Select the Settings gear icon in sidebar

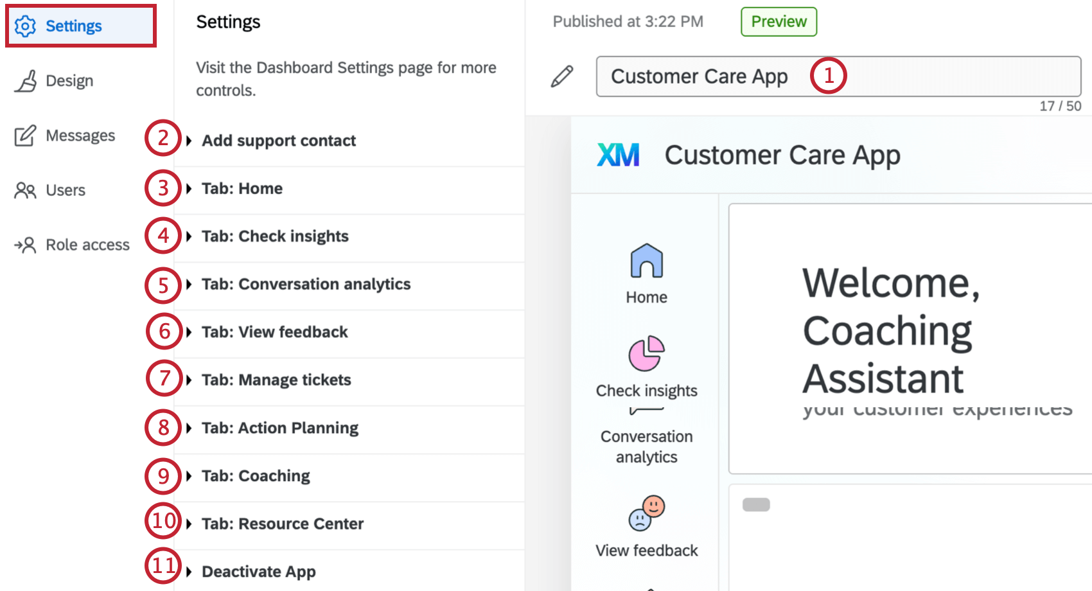point(25,26)
